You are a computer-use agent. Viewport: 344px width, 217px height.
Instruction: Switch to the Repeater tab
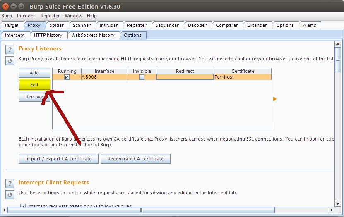pyautogui.click(x=137, y=25)
